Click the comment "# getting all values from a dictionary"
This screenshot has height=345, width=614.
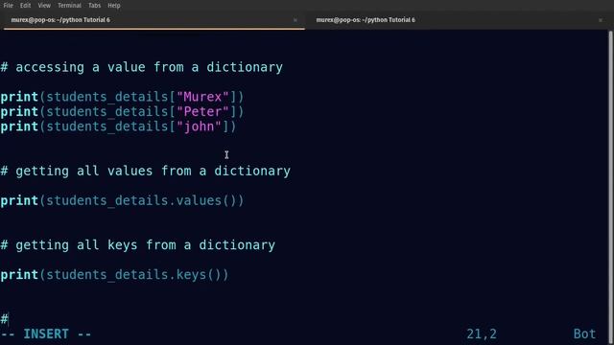coord(145,171)
